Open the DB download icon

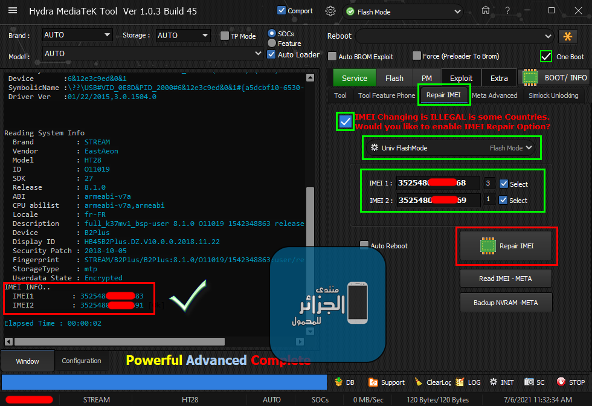[x=339, y=382]
